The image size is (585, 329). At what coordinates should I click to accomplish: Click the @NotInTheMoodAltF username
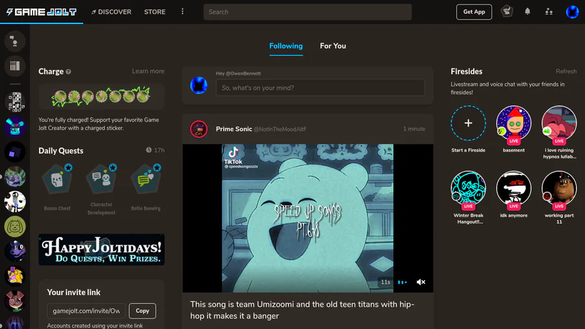[280, 129]
